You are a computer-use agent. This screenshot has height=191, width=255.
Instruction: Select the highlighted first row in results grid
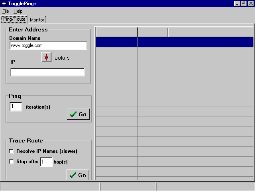point(174,42)
